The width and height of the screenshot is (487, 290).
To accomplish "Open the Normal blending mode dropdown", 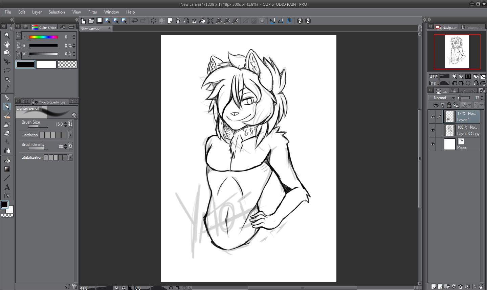I will [x=442, y=98].
